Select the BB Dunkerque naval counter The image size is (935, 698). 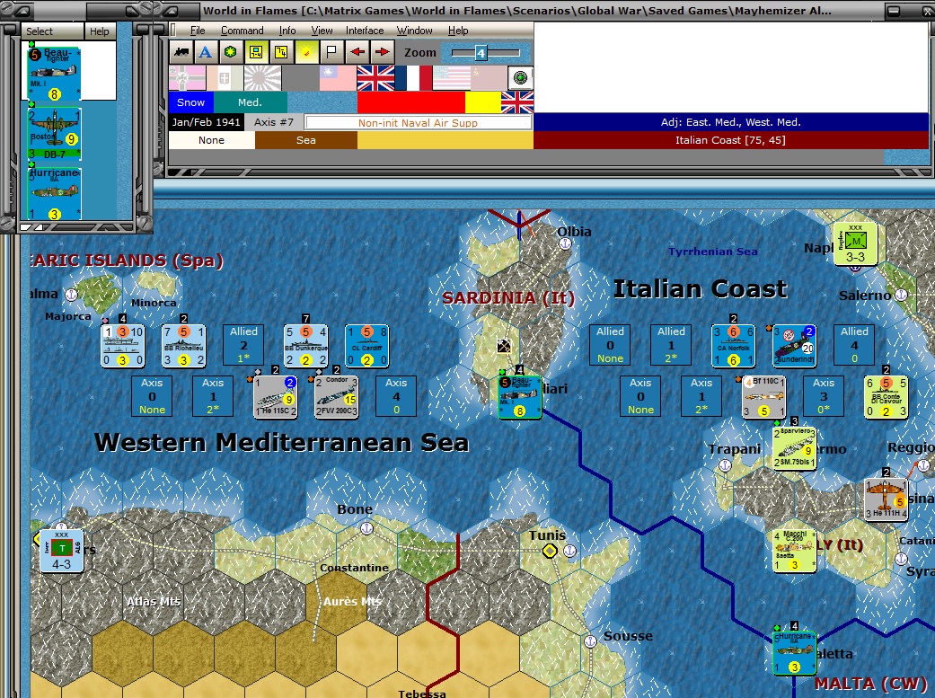tap(306, 346)
